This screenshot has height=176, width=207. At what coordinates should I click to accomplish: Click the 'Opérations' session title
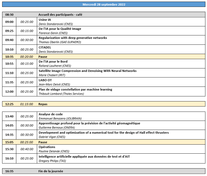47,147
